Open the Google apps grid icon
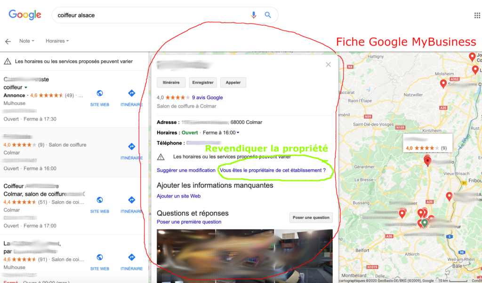 pyautogui.click(x=477, y=16)
